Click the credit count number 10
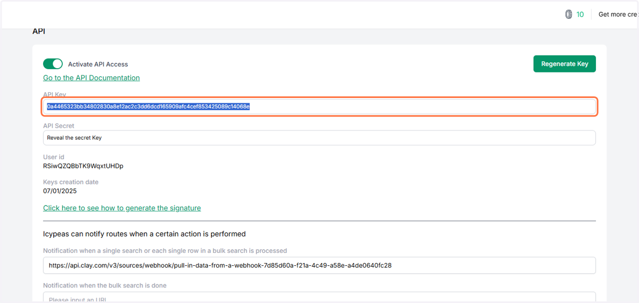The height and width of the screenshot is (303, 639). [580, 14]
